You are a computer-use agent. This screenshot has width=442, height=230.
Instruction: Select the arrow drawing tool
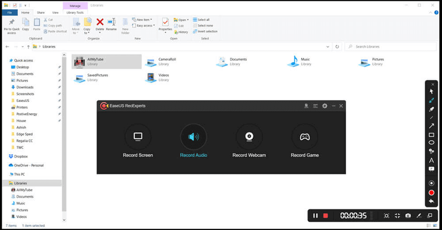(431, 126)
